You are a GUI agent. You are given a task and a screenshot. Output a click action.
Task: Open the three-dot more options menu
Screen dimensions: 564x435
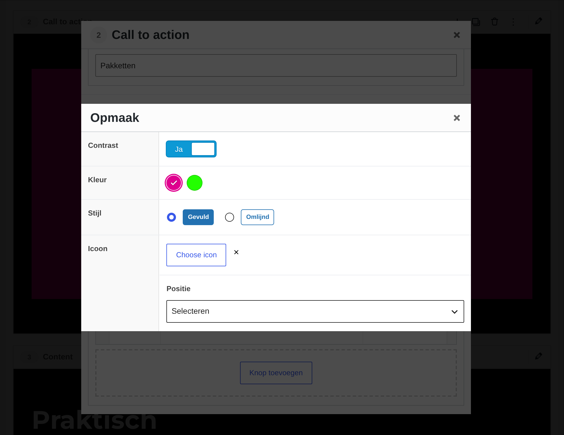[x=513, y=22]
